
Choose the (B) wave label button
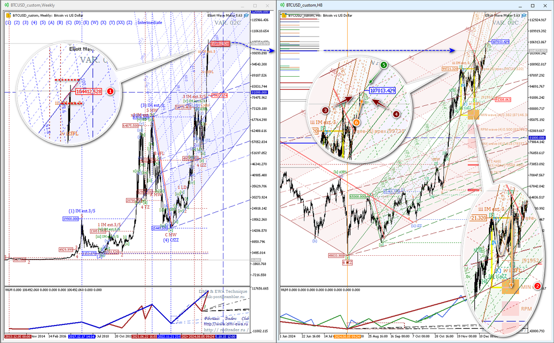pyautogui.click(x=60, y=23)
